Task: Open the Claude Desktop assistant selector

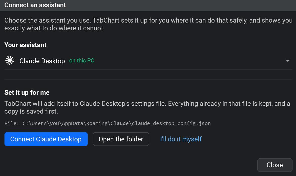Action: (x=149, y=61)
